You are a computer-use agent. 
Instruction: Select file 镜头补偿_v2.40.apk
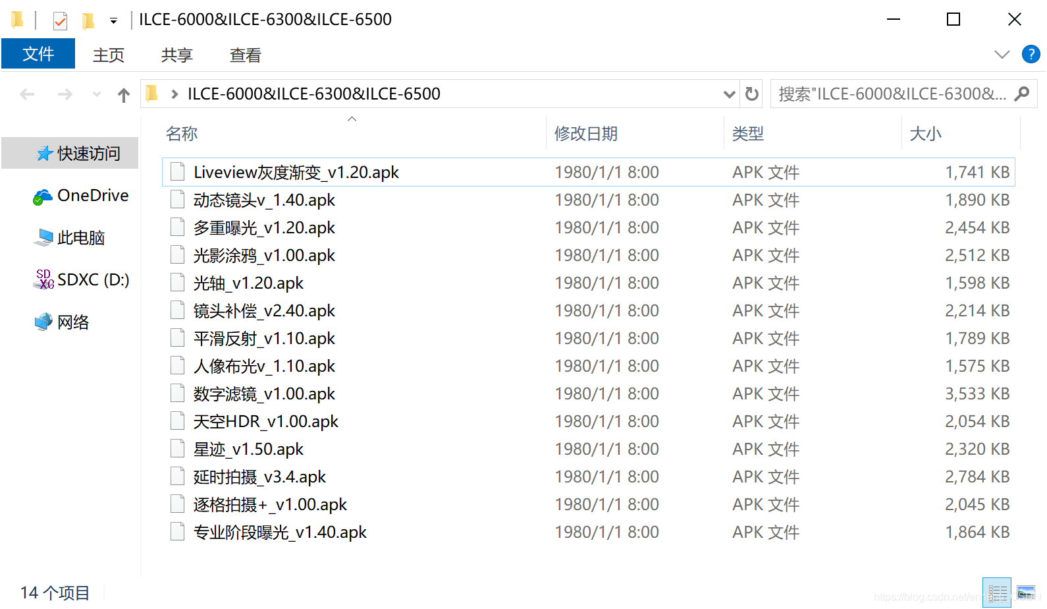589,310
